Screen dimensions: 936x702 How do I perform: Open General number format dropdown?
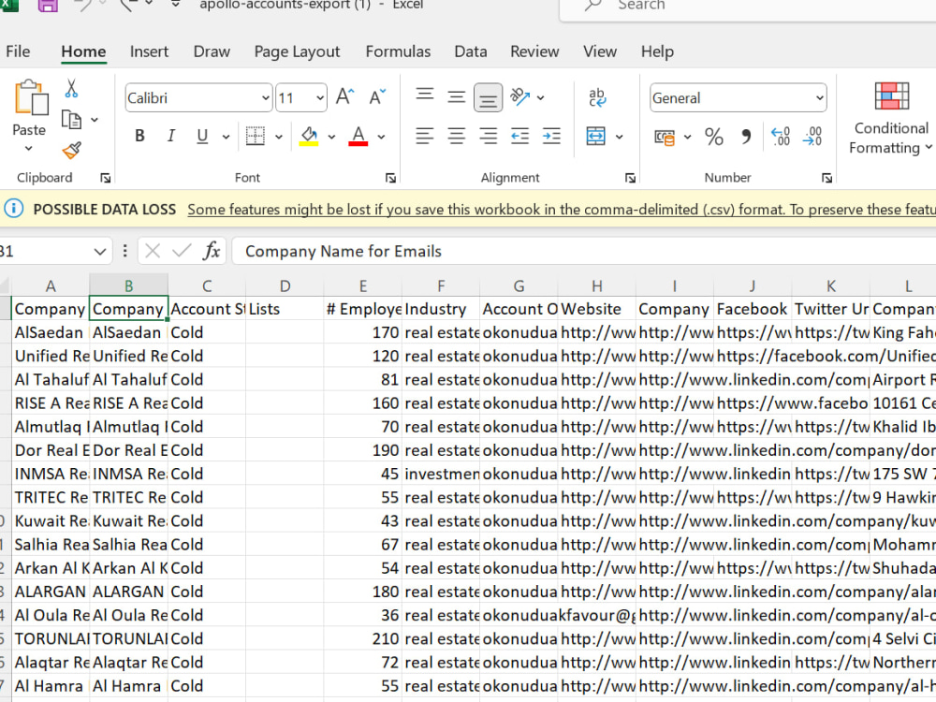click(x=820, y=98)
